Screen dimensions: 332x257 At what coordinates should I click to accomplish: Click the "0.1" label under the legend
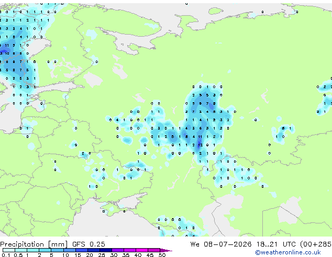(x=6, y=255)
